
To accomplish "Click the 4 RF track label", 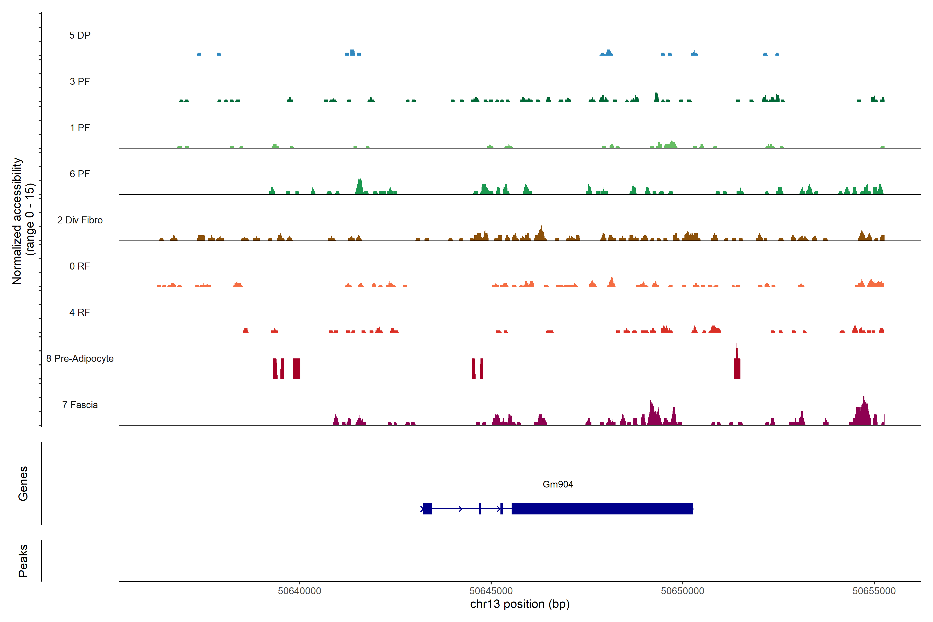I will 80,312.
